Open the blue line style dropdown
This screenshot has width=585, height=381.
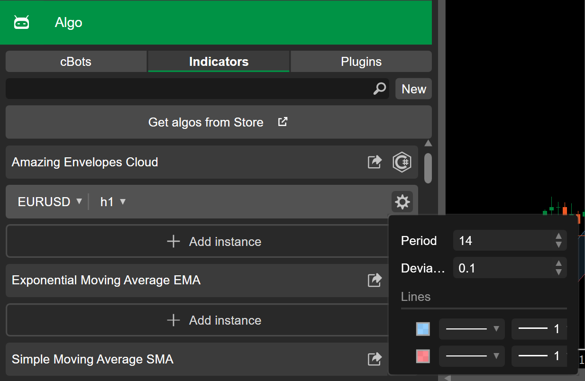point(471,329)
